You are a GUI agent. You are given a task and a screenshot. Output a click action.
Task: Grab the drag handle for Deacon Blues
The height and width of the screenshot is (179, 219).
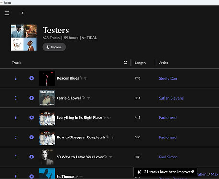[16, 78]
